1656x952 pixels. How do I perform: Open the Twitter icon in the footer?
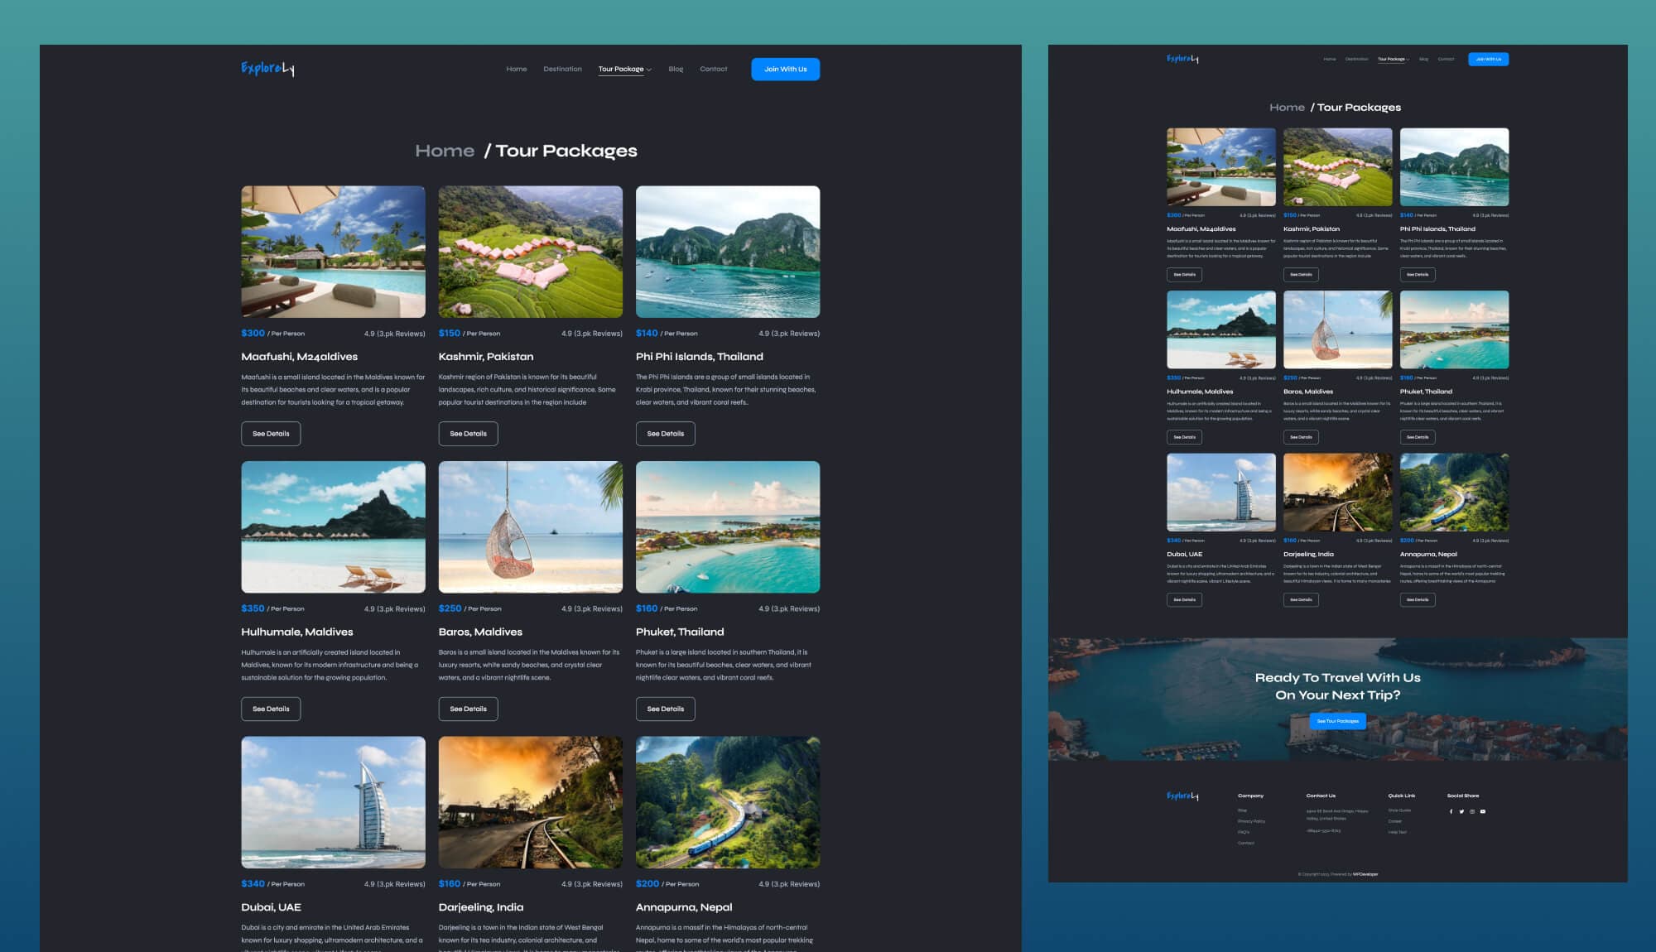(1462, 811)
